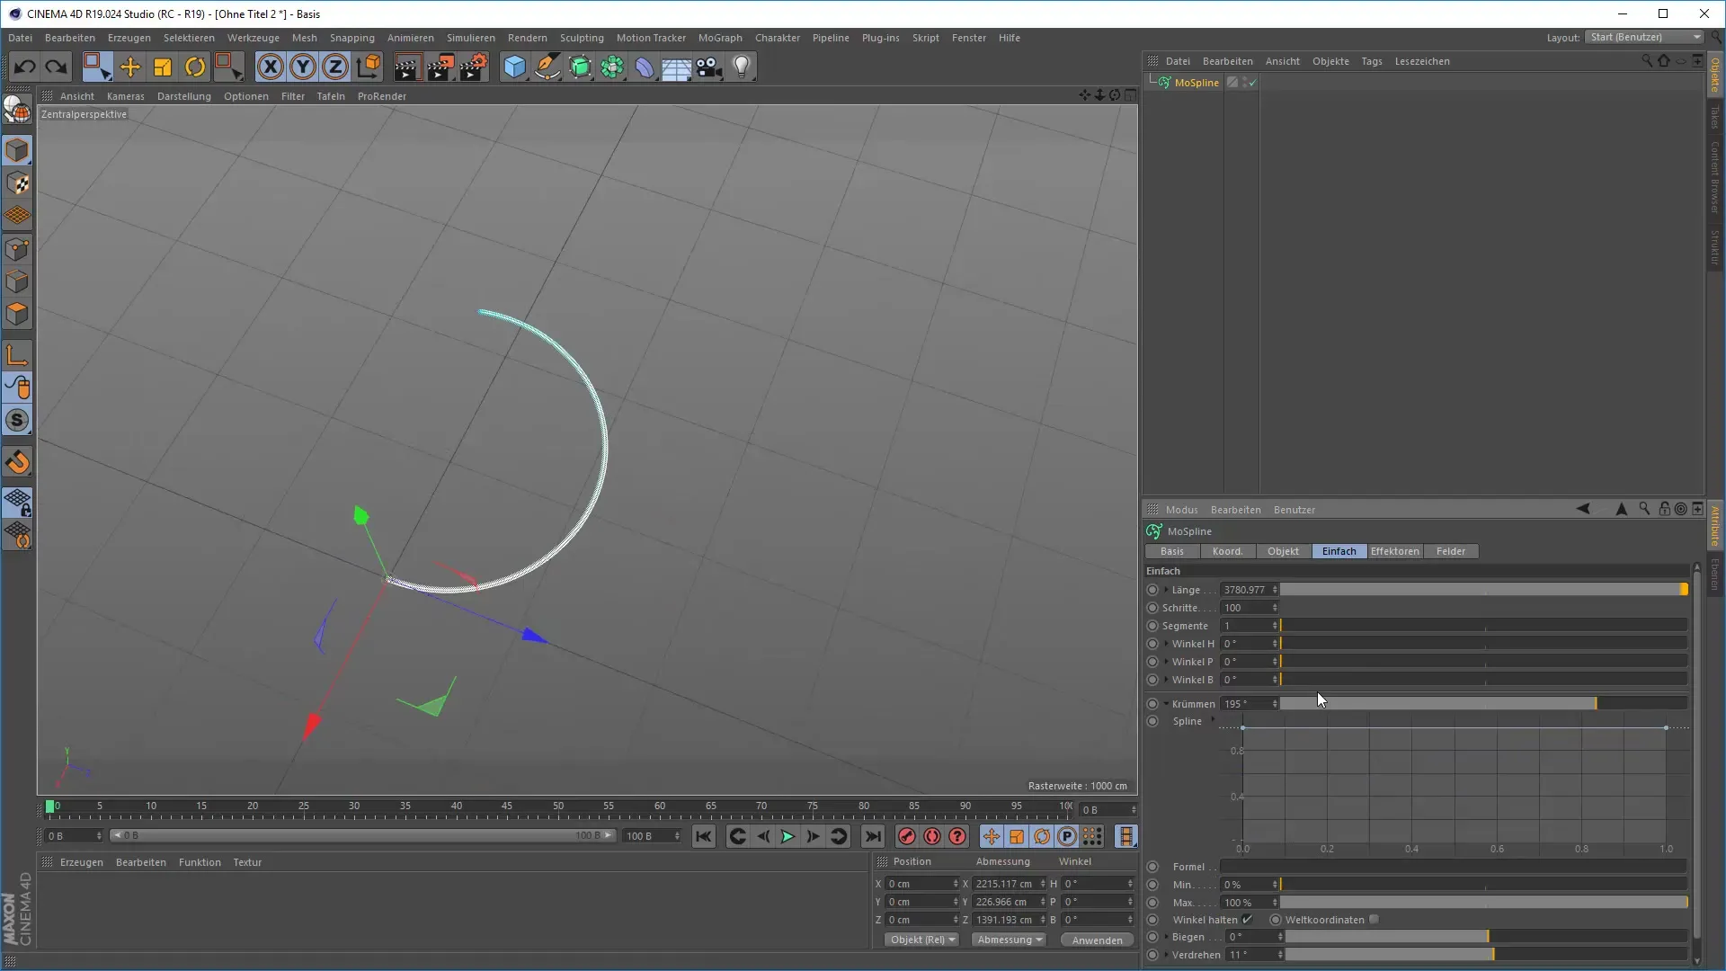Play animation forwards

point(787,837)
